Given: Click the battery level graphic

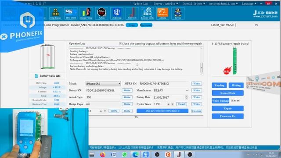Looking at the screenshot, I should [x=47, y=57].
